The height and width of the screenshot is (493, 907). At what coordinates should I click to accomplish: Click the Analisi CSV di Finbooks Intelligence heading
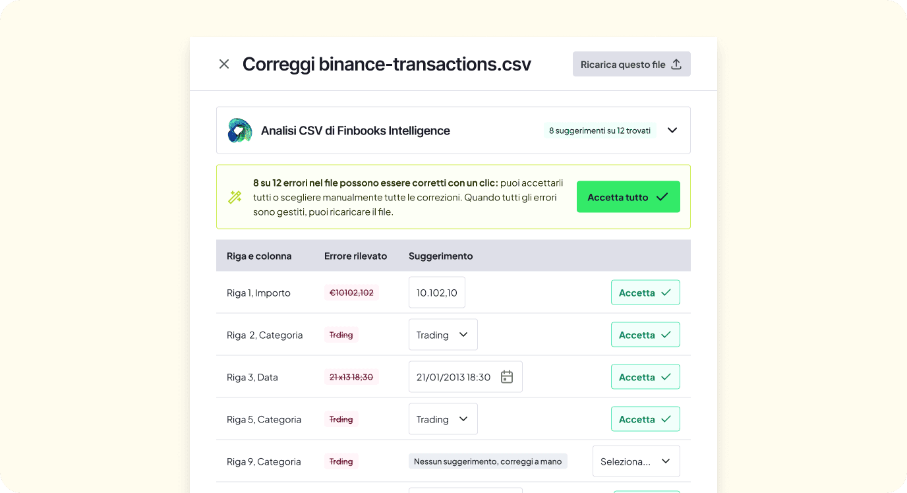point(355,130)
